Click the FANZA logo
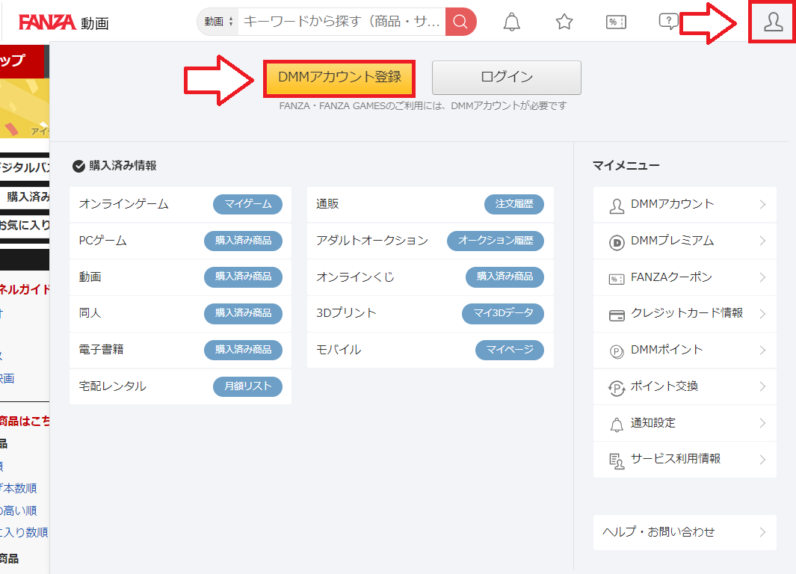Image resolution: width=796 pixels, height=574 pixels. 47,22
